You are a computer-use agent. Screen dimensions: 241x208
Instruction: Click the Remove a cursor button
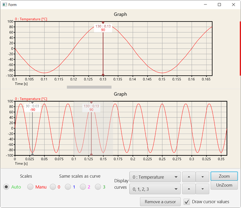[160, 202]
